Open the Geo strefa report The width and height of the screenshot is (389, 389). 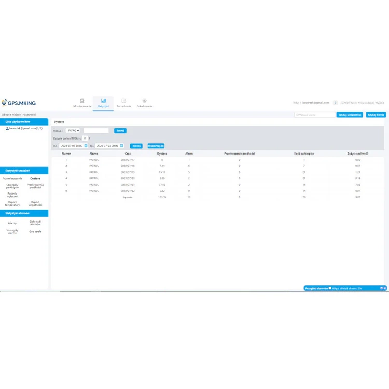(x=35, y=231)
